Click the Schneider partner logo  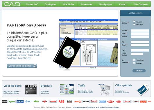[12, 102]
